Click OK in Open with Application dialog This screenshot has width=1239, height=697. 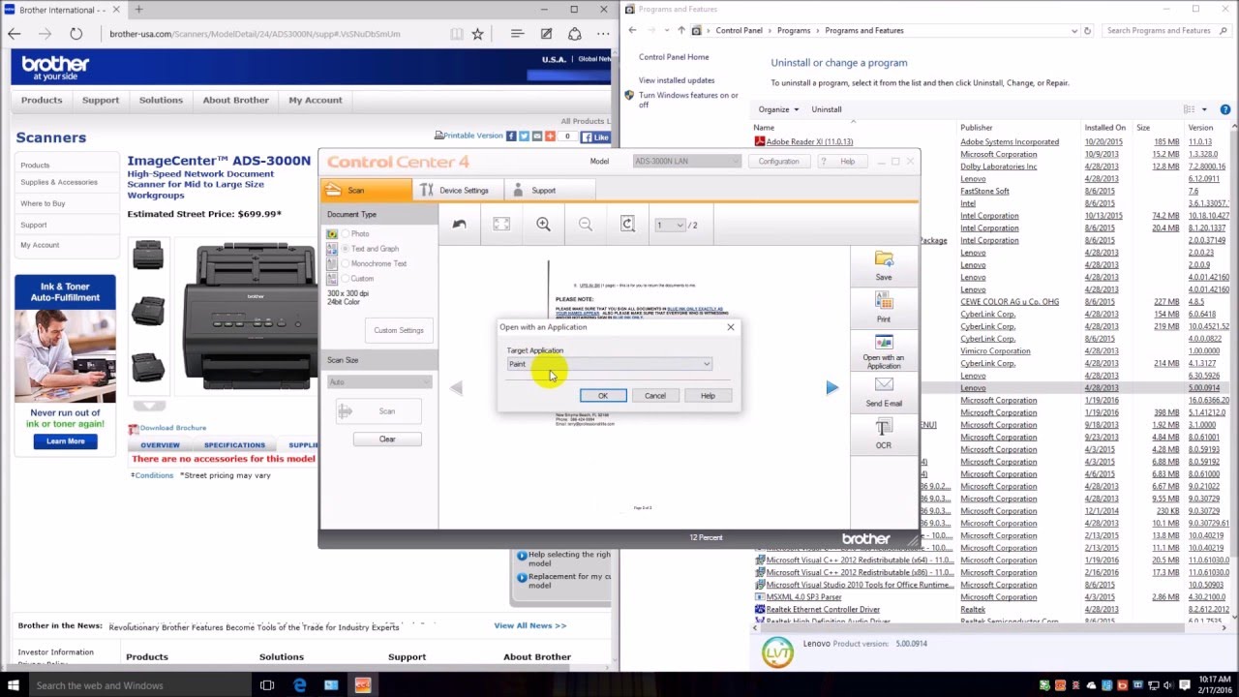tap(603, 395)
